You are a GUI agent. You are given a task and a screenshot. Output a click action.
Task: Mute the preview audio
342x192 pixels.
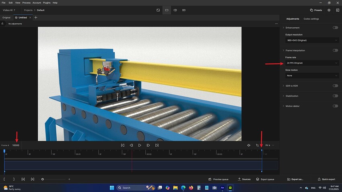[x=249, y=145]
